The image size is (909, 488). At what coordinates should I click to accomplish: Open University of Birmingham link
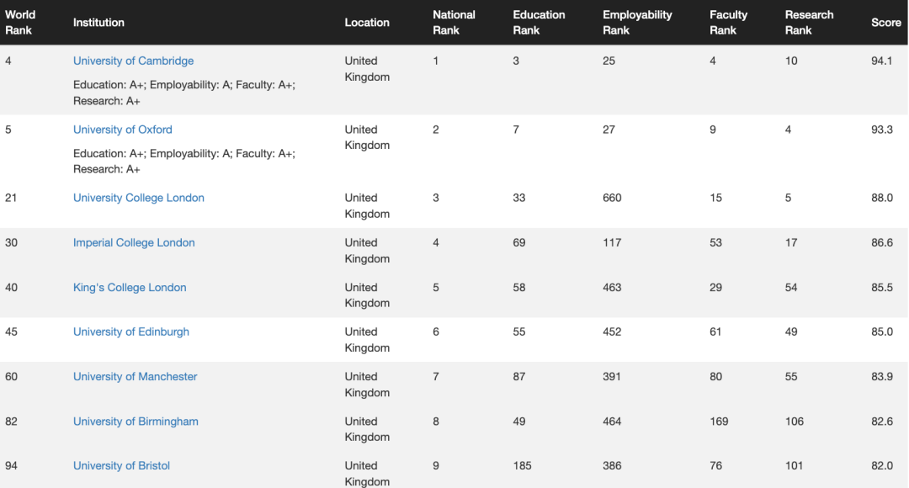[136, 422]
